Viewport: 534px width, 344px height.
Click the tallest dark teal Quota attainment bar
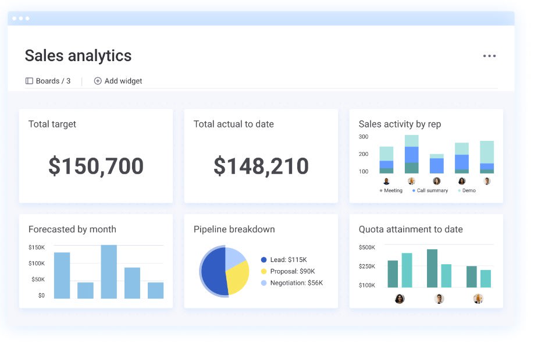[432, 268]
